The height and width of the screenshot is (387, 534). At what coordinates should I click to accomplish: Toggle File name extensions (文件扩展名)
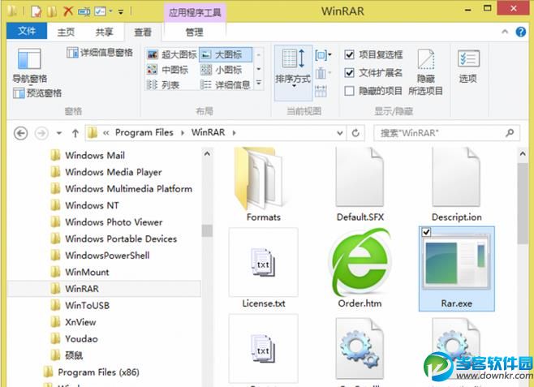pyautogui.click(x=373, y=72)
